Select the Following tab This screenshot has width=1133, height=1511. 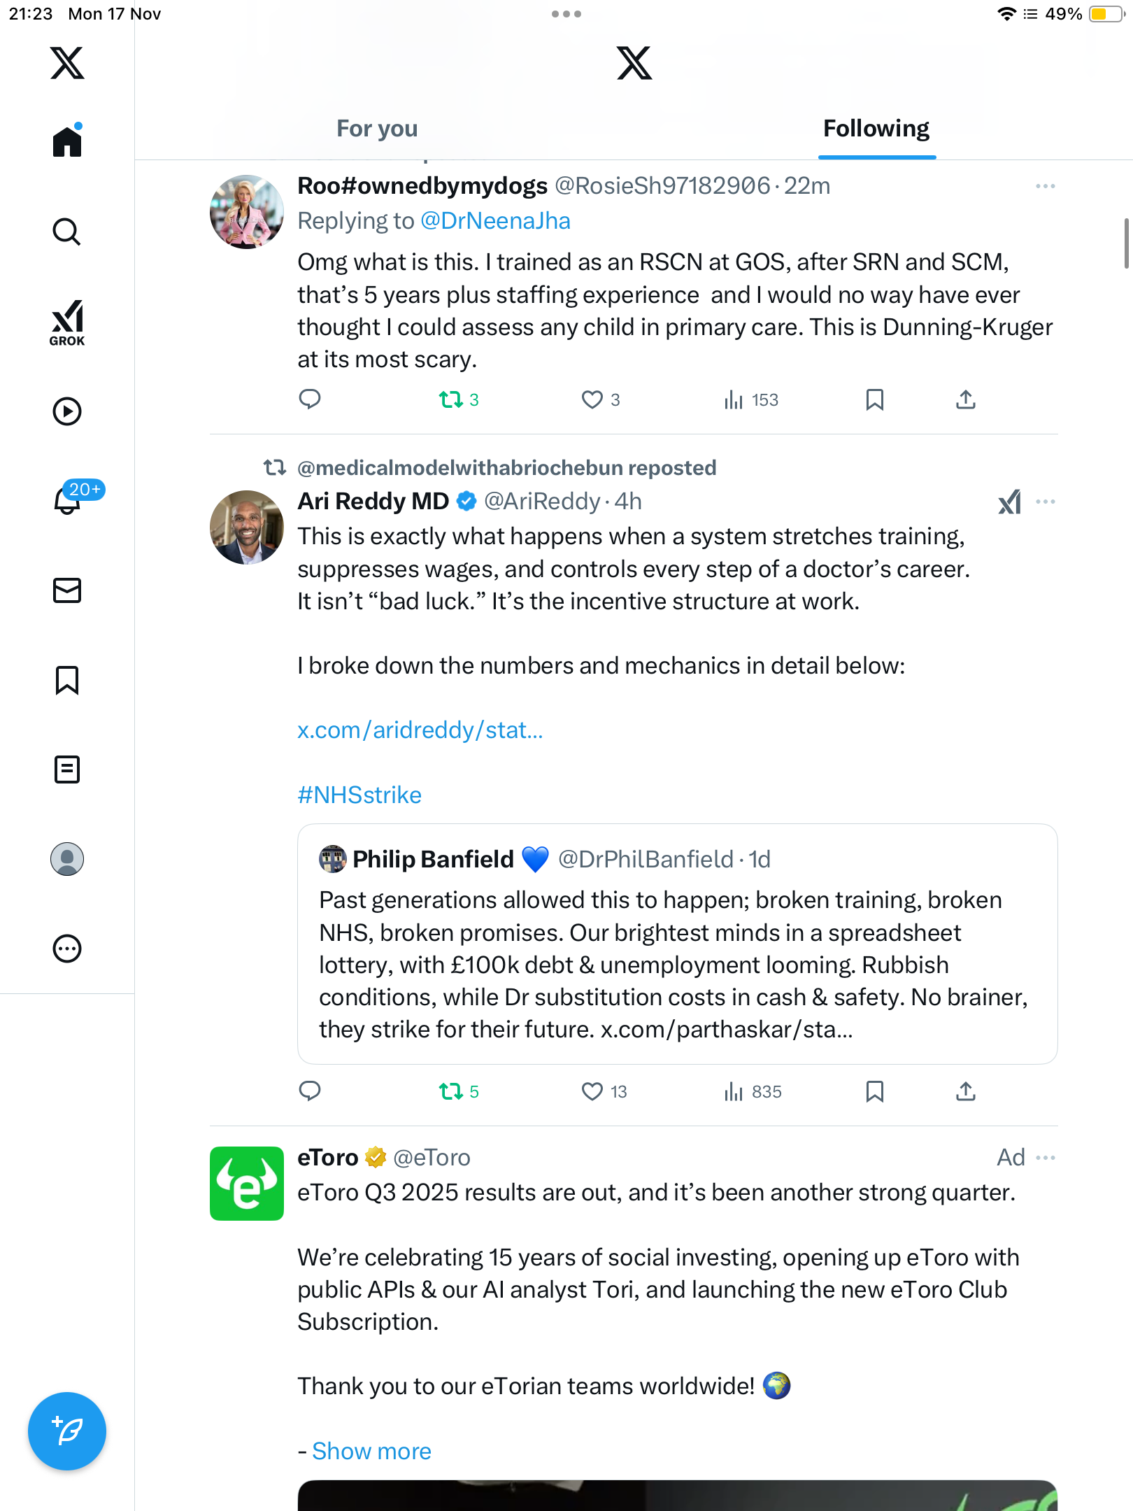pyautogui.click(x=876, y=129)
